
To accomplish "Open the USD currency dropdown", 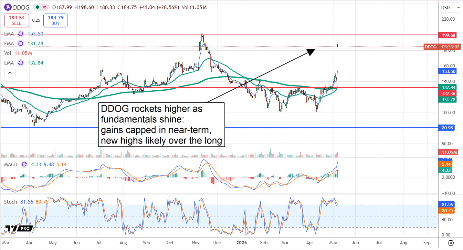I will pos(450,7).
